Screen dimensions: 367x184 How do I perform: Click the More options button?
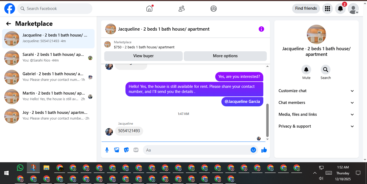coord(225,56)
